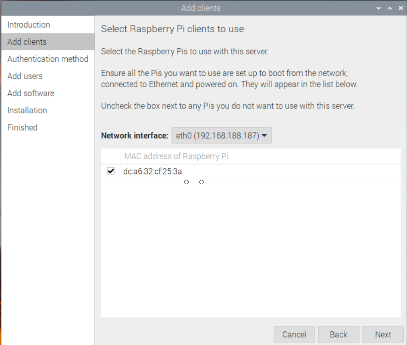407x345 pixels.
Task: Proceed with the Next button
Action: click(x=383, y=335)
